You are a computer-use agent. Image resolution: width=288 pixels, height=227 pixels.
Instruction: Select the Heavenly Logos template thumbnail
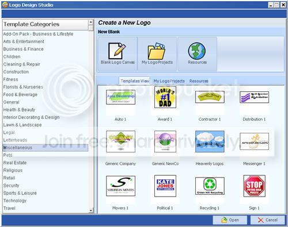point(210,141)
